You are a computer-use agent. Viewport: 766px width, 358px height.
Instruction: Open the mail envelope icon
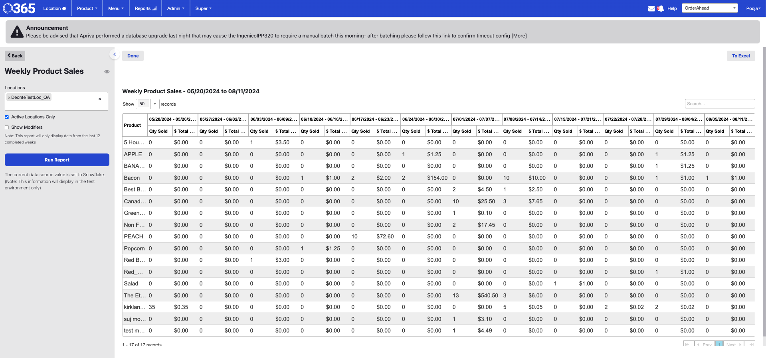651,8
